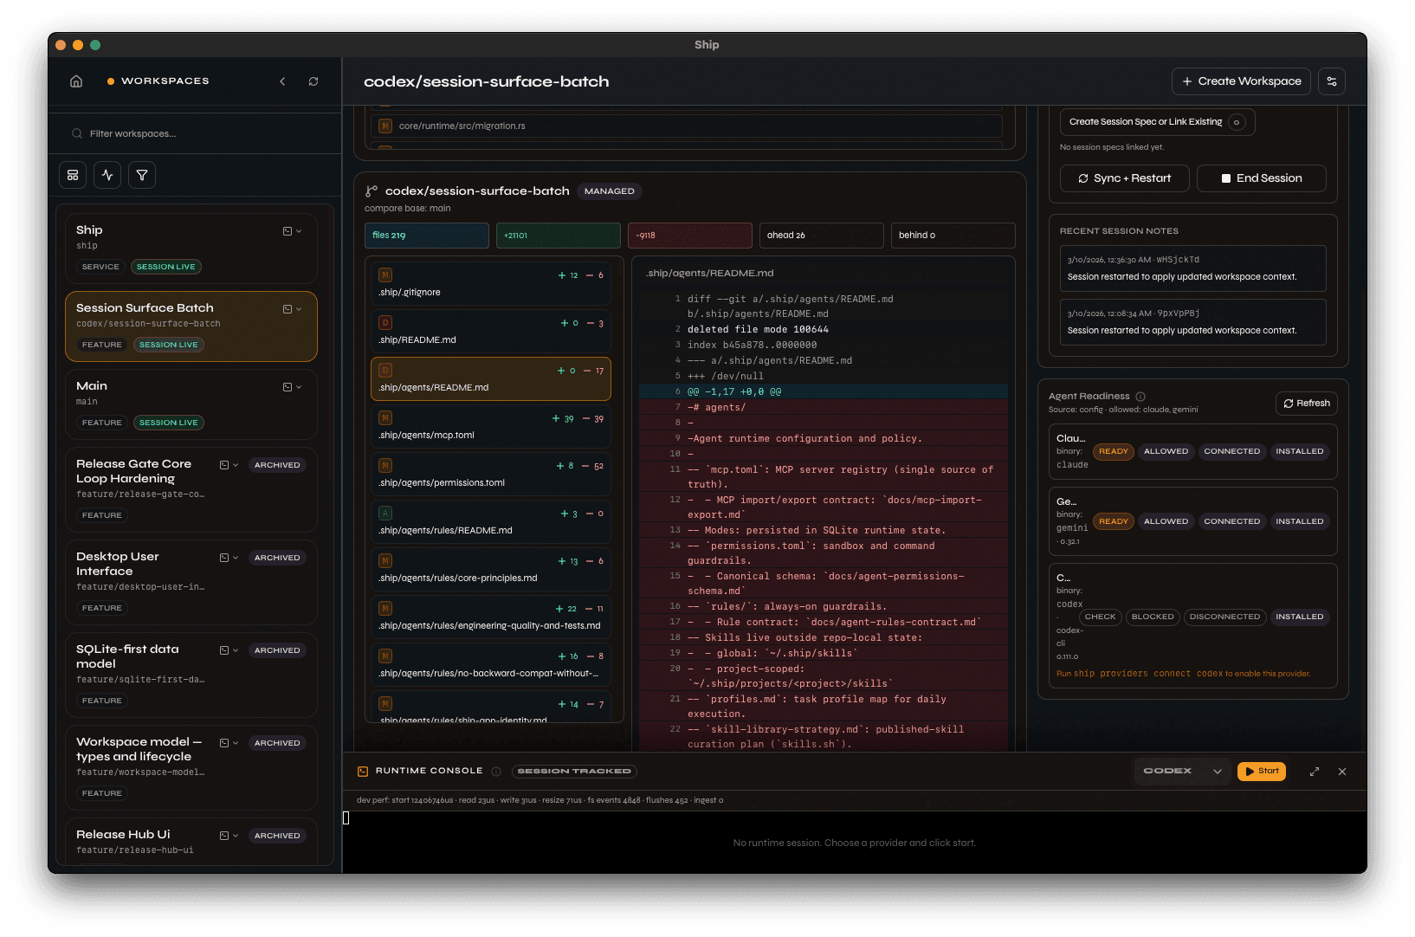Click the Runtime Console info icon
This screenshot has width=1415, height=937.
496,771
